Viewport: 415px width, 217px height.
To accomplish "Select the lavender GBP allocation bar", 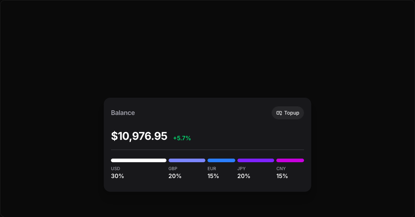I will point(187,160).
